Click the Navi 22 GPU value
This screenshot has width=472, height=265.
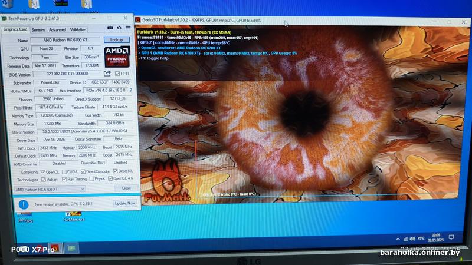[x=47, y=48]
